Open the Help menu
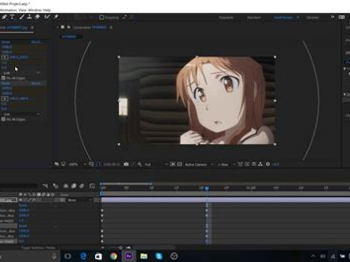Image resolution: width=350 pixels, height=262 pixels. click(47, 10)
